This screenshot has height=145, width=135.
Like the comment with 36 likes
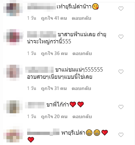point(121,37)
